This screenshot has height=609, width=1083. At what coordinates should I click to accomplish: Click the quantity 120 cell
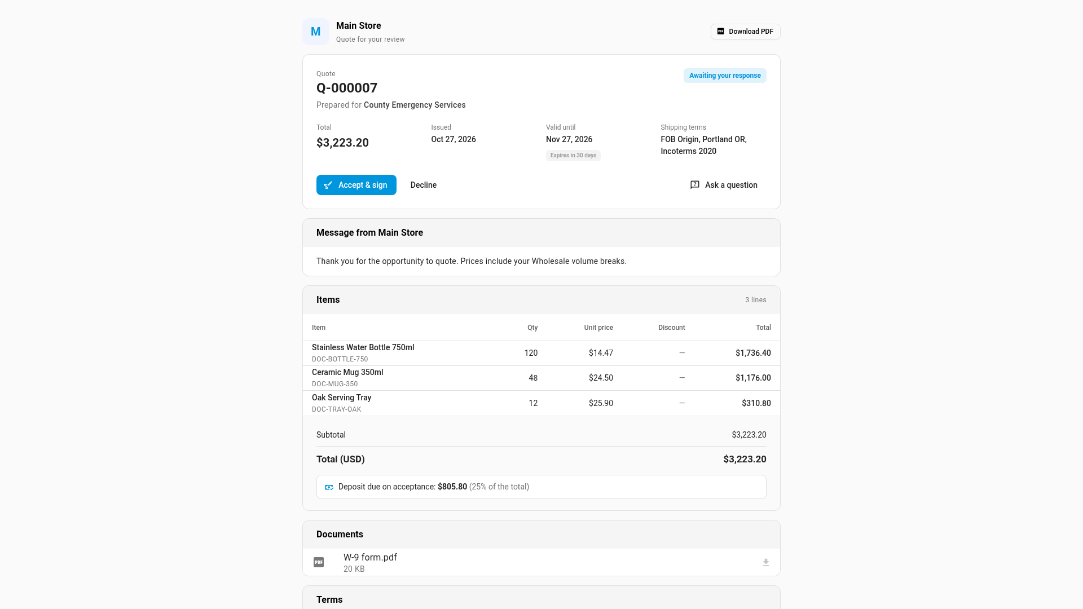click(531, 353)
